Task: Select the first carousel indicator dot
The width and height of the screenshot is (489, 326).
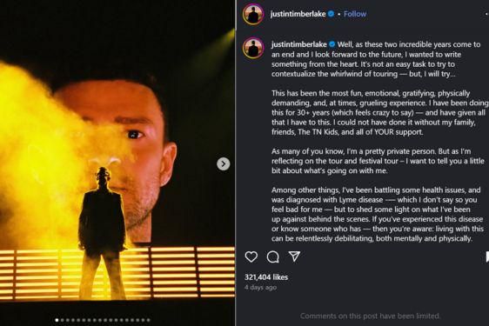Action: coord(57,320)
